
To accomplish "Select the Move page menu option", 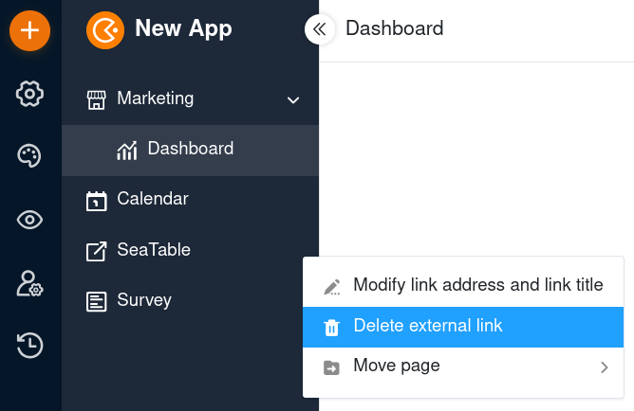I will click(x=463, y=366).
